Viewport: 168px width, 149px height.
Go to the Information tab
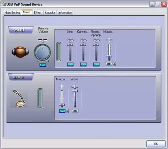(x=65, y=13)
